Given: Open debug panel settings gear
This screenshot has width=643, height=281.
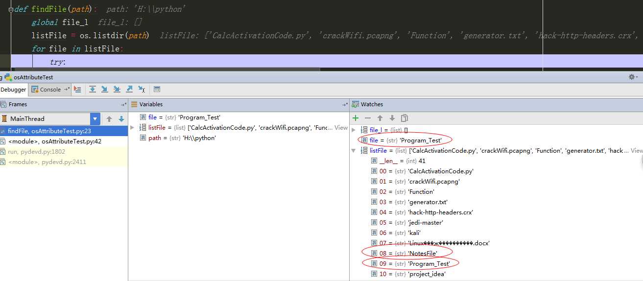Looking at the screenshot, I should (x=633, y=77).
